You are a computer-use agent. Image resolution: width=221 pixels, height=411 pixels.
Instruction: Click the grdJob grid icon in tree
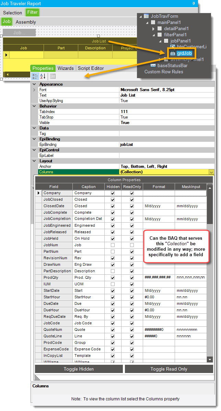(173, 53)
